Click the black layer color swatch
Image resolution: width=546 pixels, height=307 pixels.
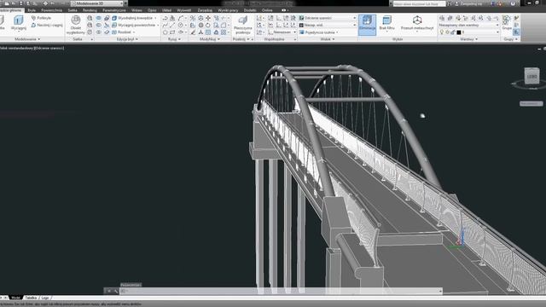coord(459,32)
